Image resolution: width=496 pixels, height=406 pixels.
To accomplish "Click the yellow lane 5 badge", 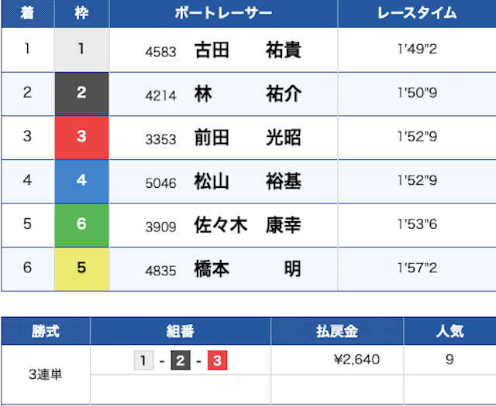I will (x=81, y=269).
